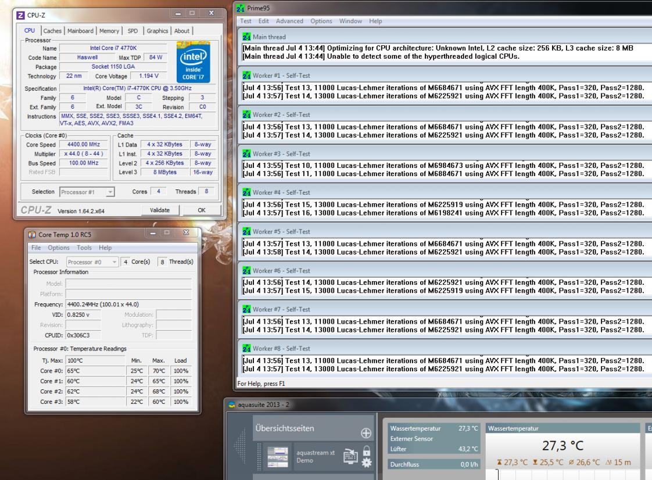Switch to the Caches tab in CPU-Z
The image size is (652, 480).
coord(52,31)
